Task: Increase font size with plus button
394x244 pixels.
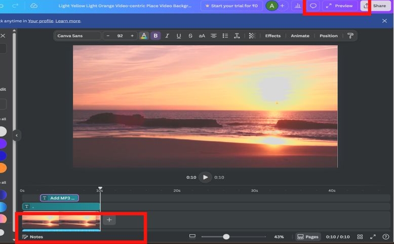Action: tap(132, 36)
